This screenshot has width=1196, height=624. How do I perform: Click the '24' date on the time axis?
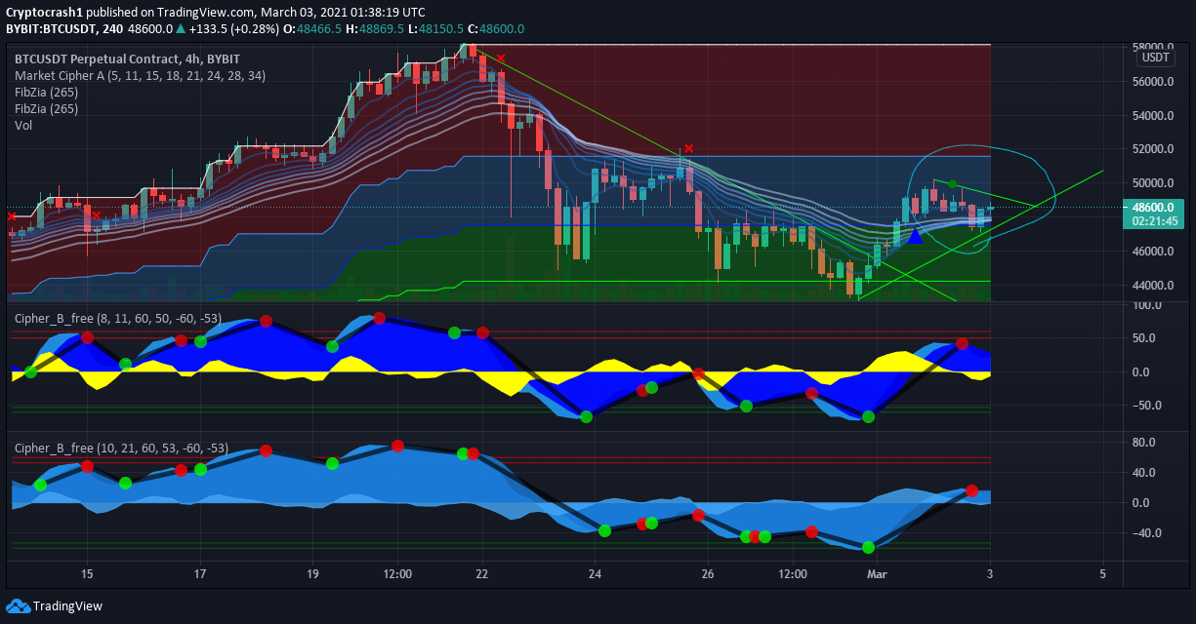(595, 573)
